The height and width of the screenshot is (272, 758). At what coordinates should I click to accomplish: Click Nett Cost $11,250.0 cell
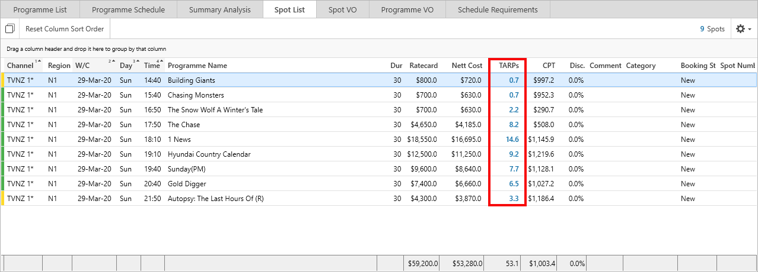pos(467,154)
